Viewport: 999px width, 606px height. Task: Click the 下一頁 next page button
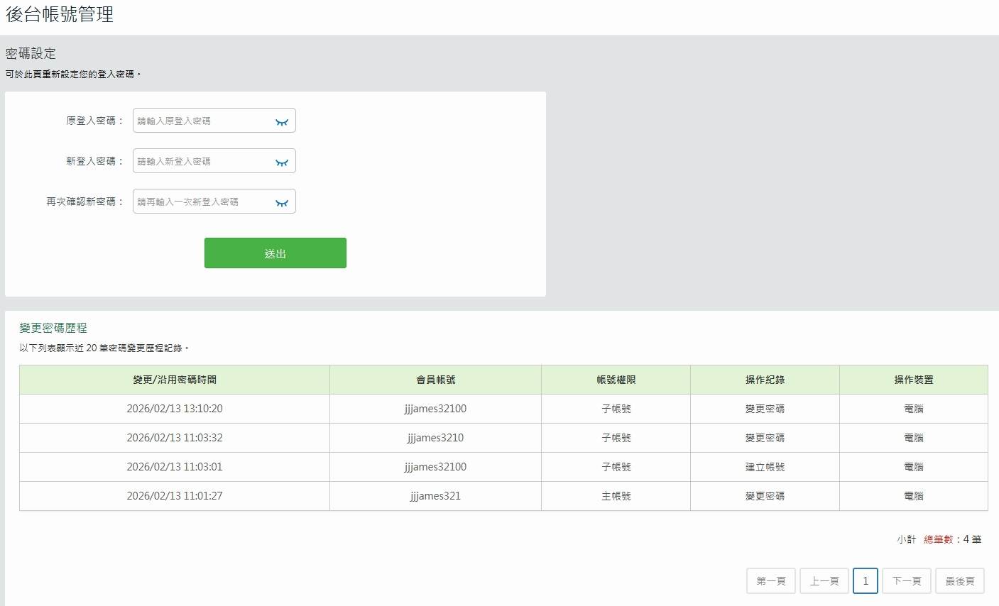[906, 581]
